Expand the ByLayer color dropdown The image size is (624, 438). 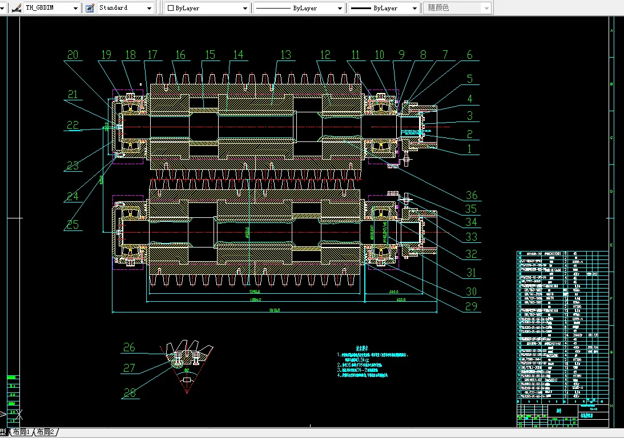245,8
